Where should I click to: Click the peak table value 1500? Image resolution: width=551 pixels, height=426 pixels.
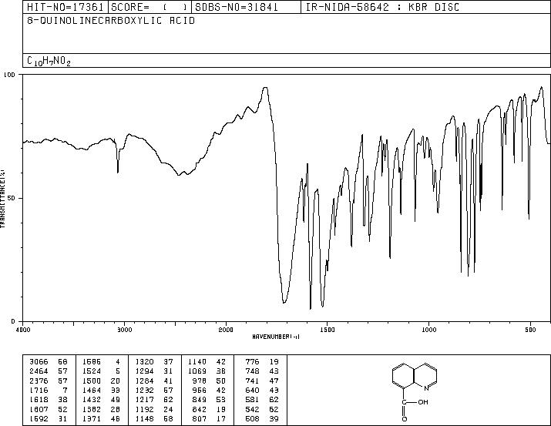pos(92,381)
